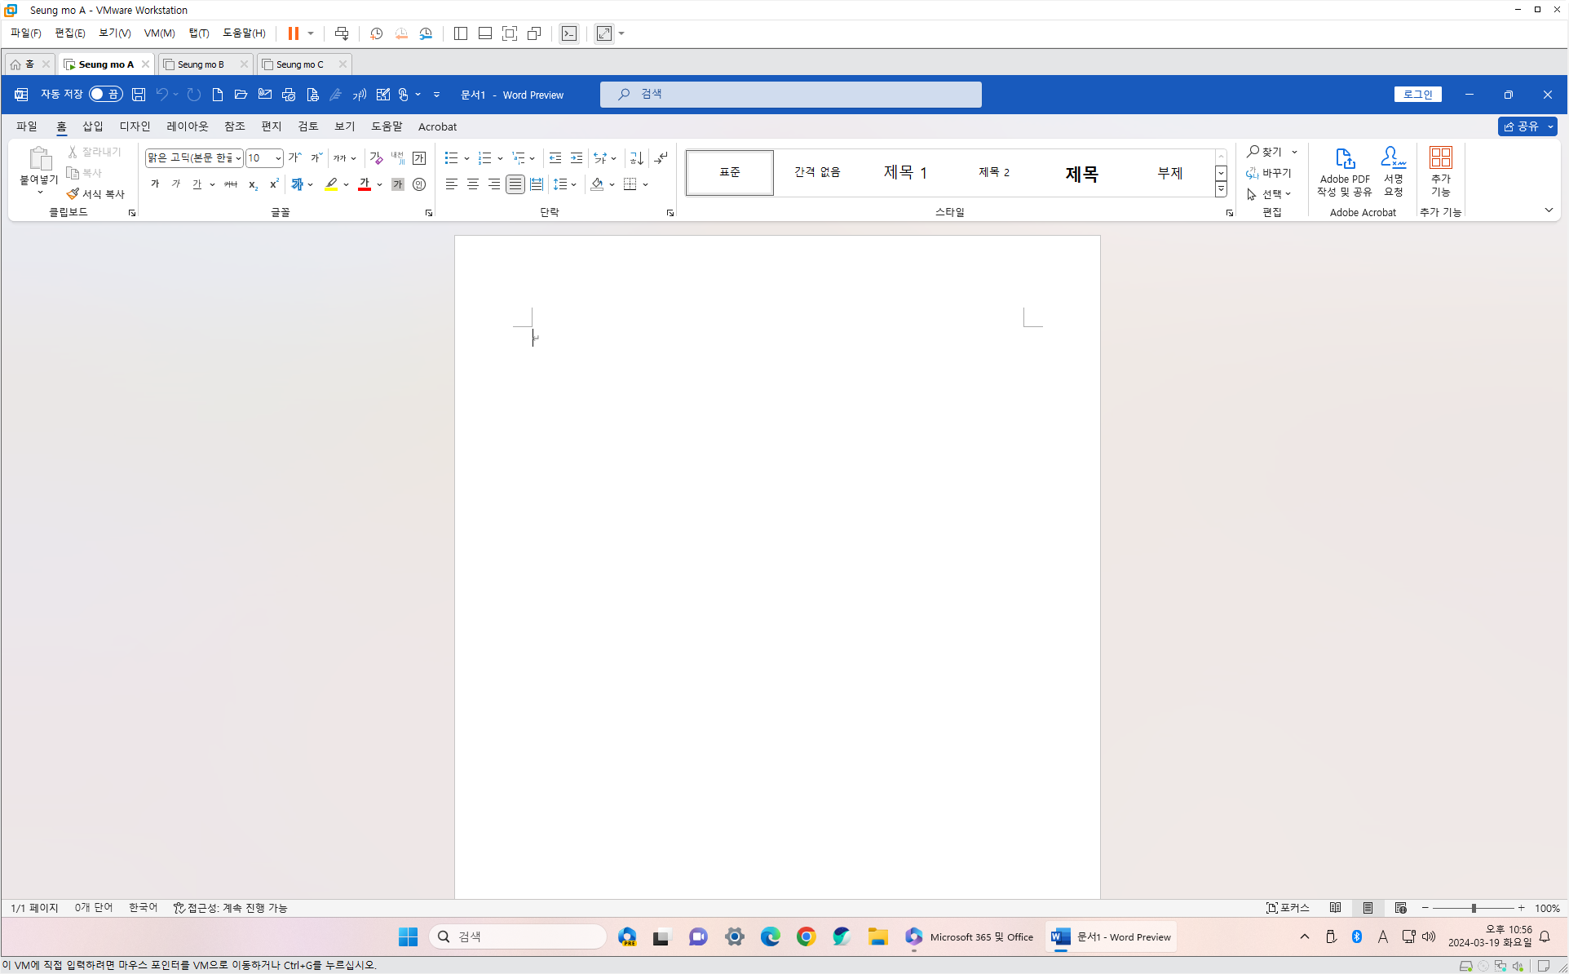Switch to the Seung mo B tab
The image size is (1569, 974).
point(200,64)
